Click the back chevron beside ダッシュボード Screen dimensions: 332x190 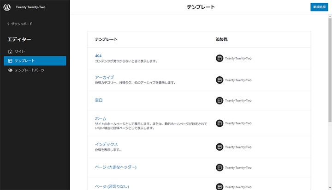pyautogui.click(x=8, y=24)
